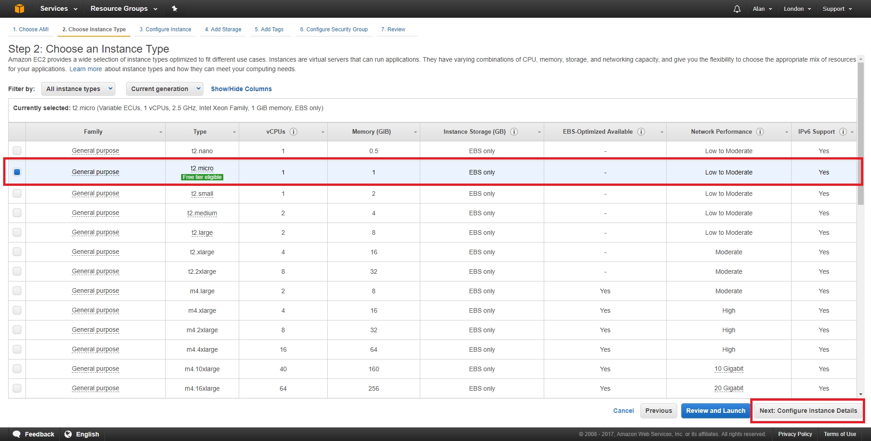
Task: Open the notifications bell icon
Action: point(737,9)
